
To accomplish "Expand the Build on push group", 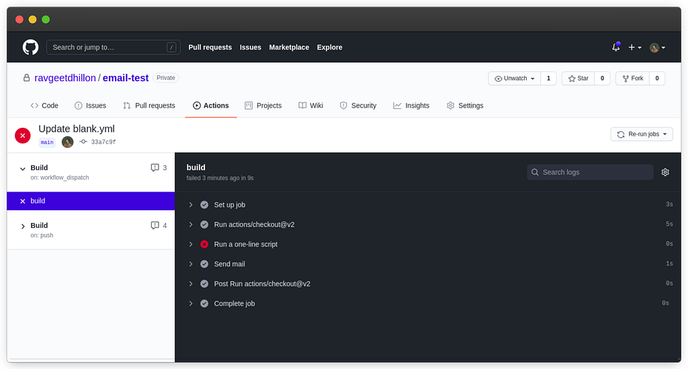I will click(22, 227).
